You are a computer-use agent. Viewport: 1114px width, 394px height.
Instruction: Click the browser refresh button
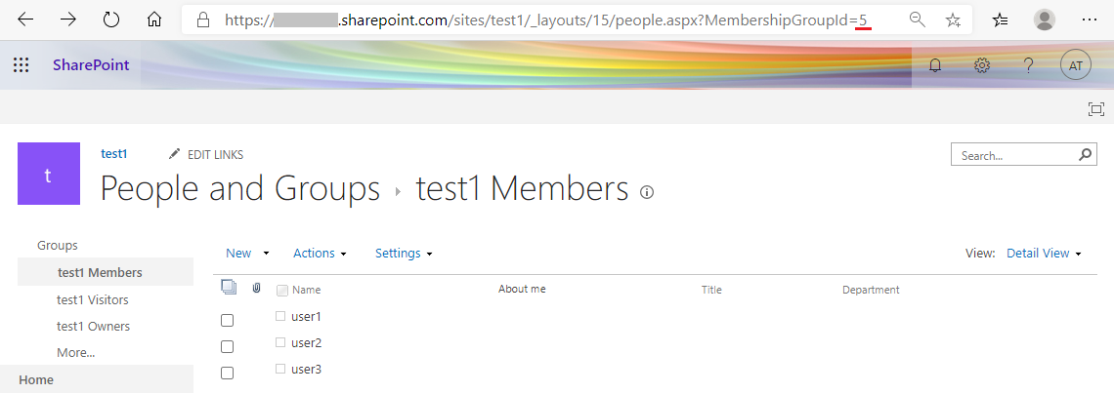tap(111, 20)
